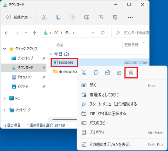
Task: Click the ダウンロードの検索 search box
Action: point(130,33)
